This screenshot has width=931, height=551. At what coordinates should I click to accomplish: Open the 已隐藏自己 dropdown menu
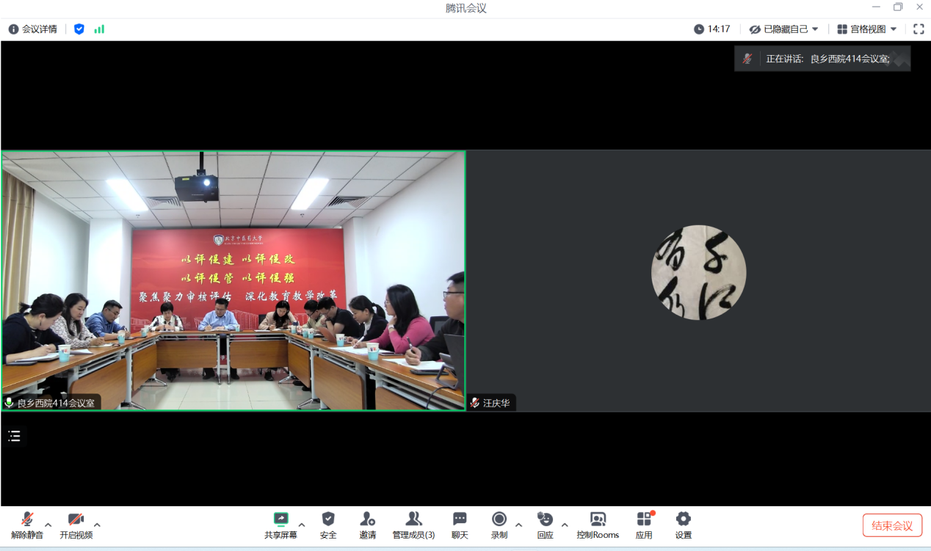(784, 29)
